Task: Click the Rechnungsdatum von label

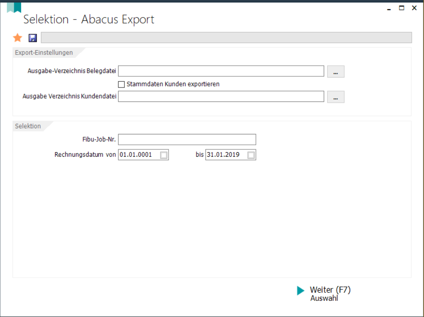Action: click(85, 155)
